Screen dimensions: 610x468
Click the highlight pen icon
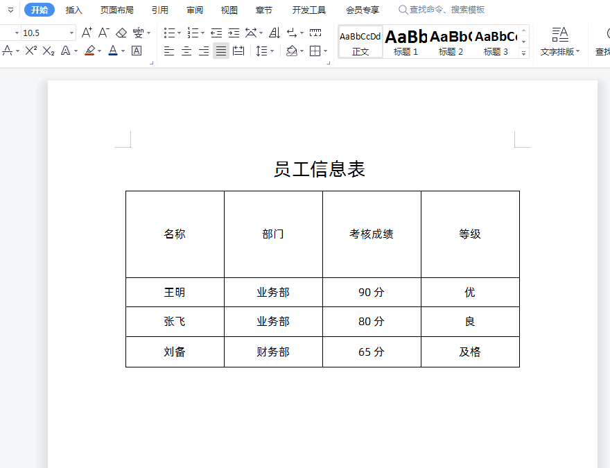coord(91,50)
